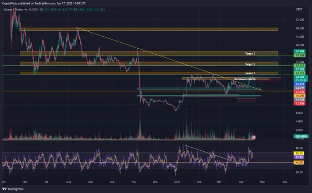Click Dec on the time axis
Screen dimensions: 312x193
click(x=155, y=182)
